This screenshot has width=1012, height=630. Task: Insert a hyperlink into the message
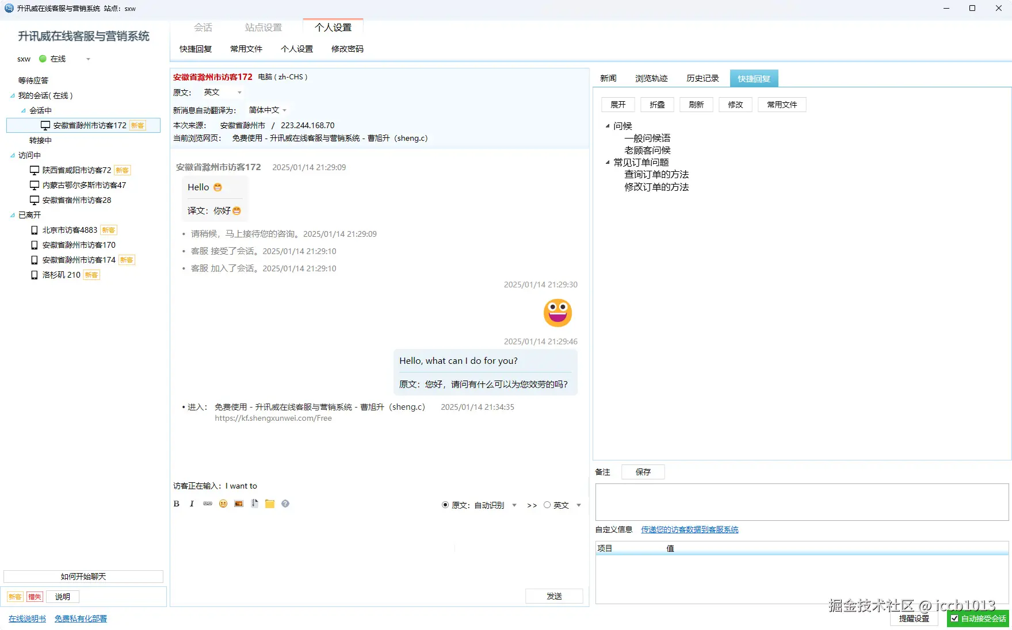(x=208, y=504)
